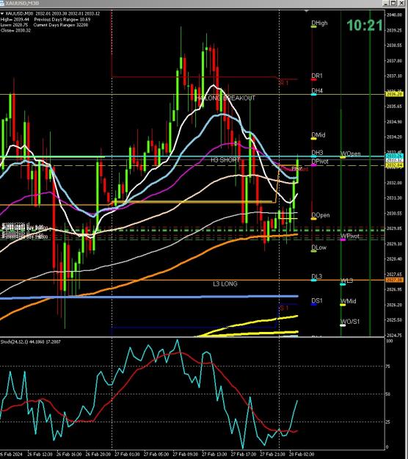This screenshot has width=408, height=459.
Task: Select the magenta DPivot level marker
Action: [313, 165]
